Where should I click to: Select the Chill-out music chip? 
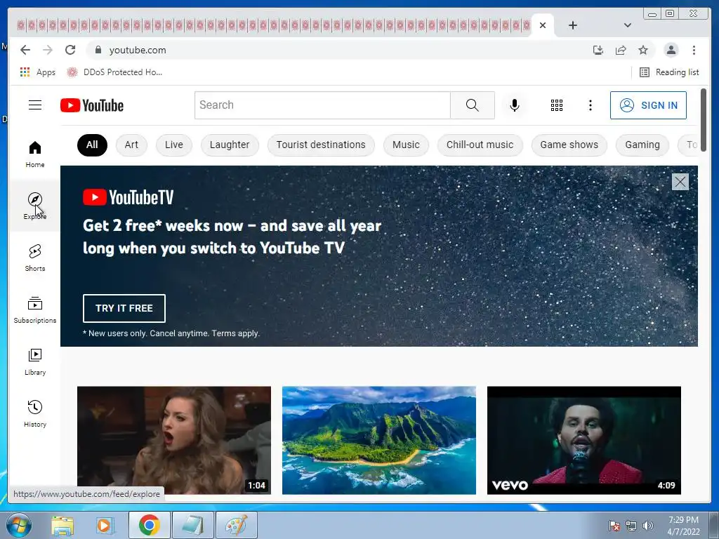480,145
